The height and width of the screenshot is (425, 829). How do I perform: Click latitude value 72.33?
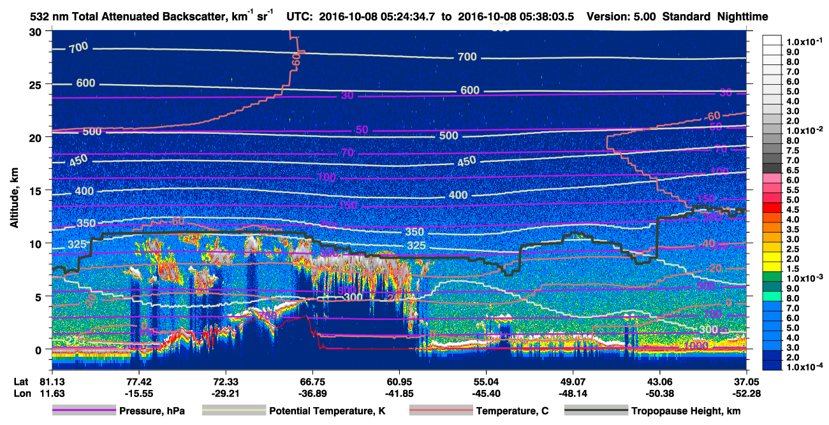click(225, 381)
